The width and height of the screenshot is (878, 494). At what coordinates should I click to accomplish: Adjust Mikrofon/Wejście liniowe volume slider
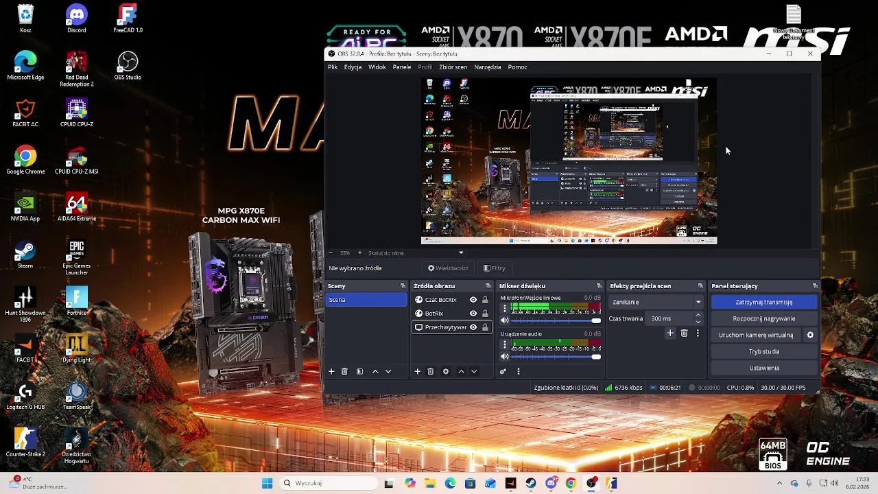556,320
